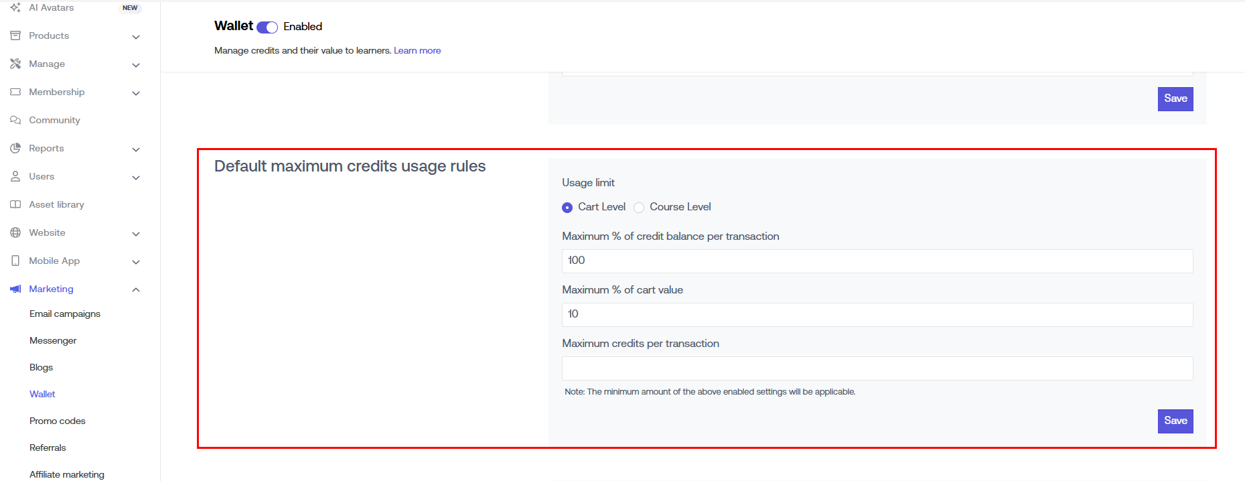Screen dimensions: 1245x481
Task: Click the Community chat bubbles icon
Action: 15,120
